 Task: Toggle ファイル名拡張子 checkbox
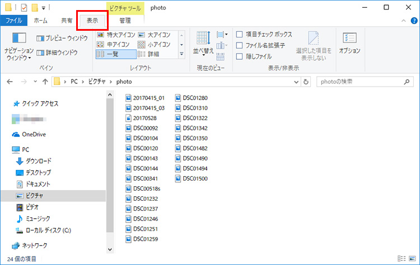240,45
